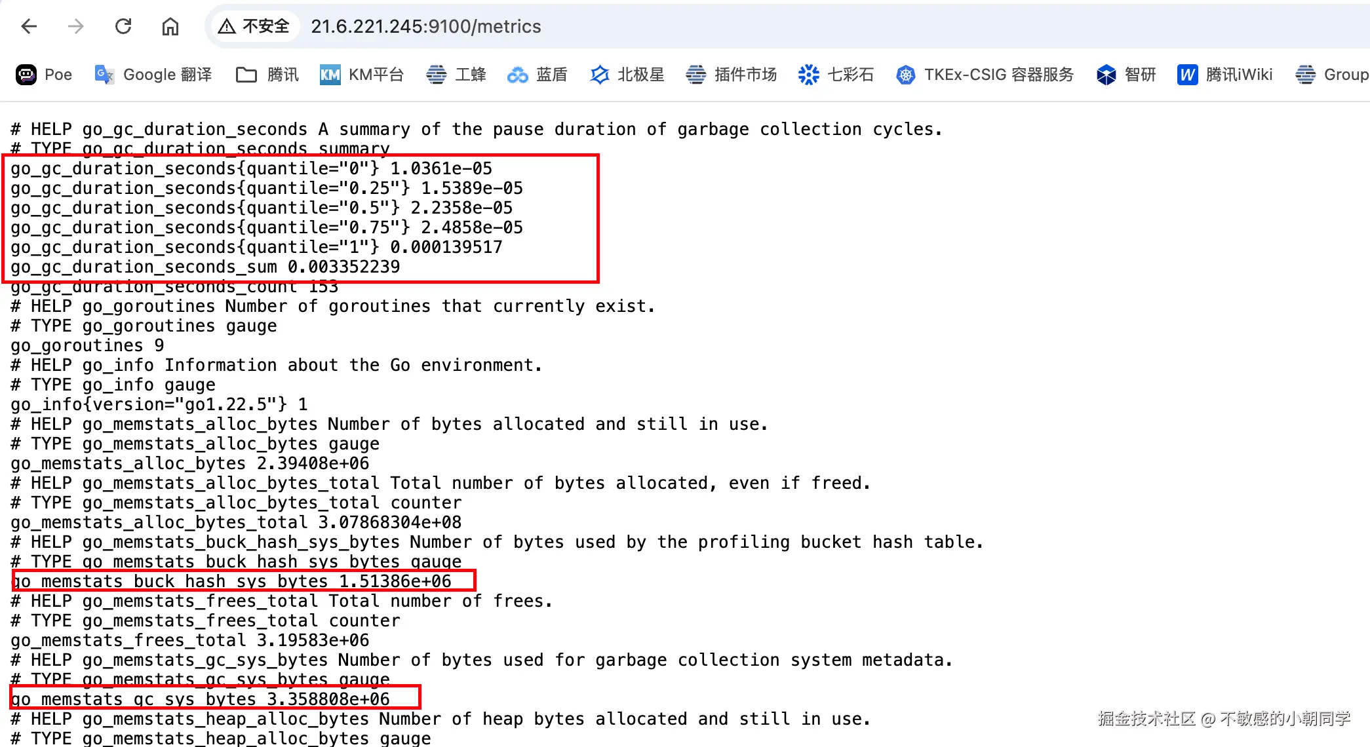
Task: Open the 腾讯 bookmarks folder
Action: [x=267, y=75]
